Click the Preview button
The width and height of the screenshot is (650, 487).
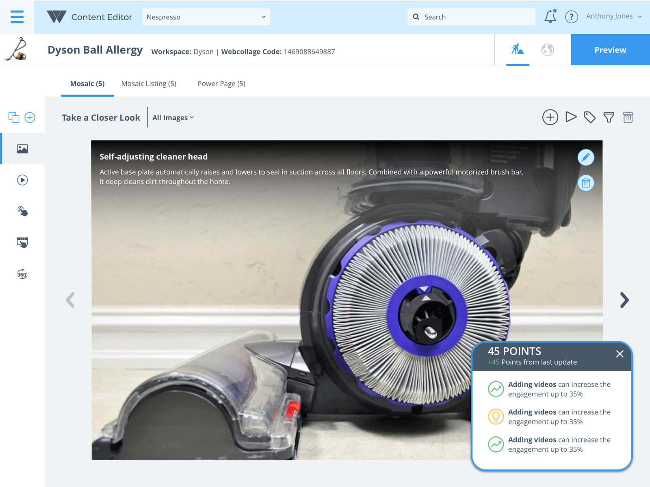tap(610, 50)
